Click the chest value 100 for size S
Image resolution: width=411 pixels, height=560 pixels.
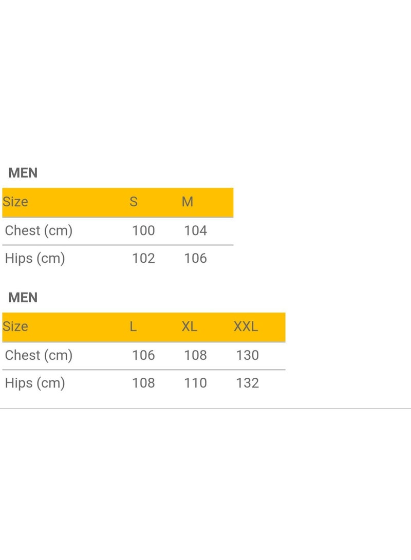(x=143, y=231)
